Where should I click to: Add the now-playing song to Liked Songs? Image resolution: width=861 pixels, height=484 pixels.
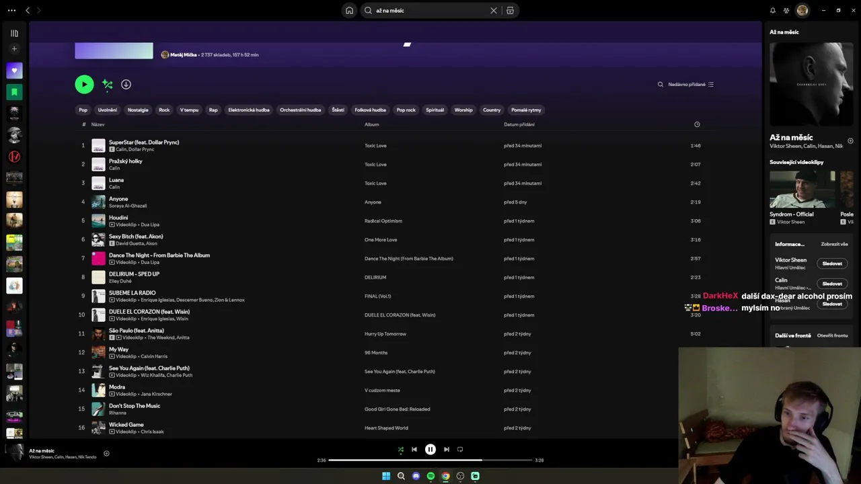pos(106,453)
